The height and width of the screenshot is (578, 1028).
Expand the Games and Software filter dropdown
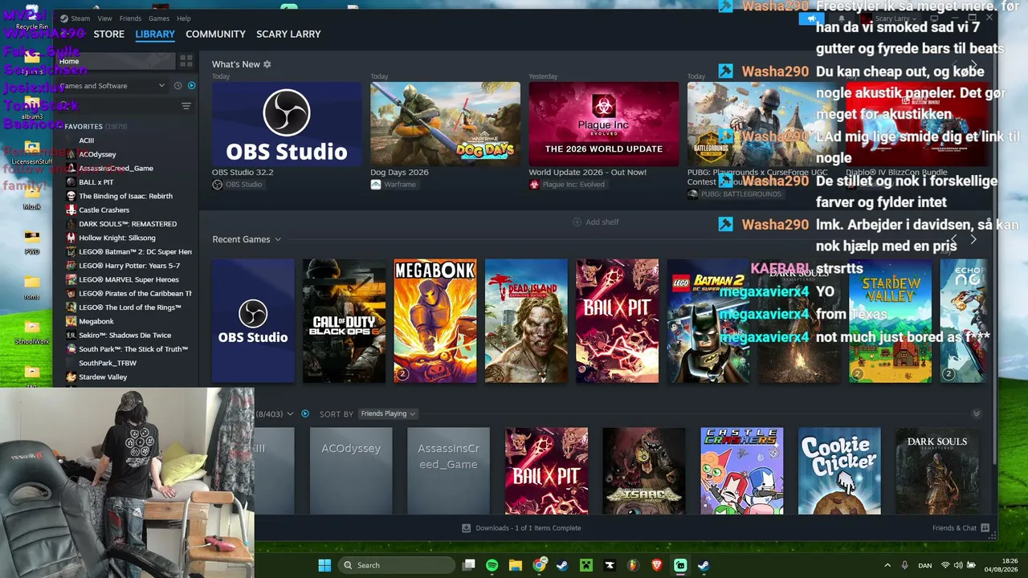(x=112, y=86)
